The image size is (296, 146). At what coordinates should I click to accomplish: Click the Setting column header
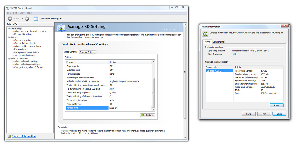pyautogui.click(x=130, y=62)
